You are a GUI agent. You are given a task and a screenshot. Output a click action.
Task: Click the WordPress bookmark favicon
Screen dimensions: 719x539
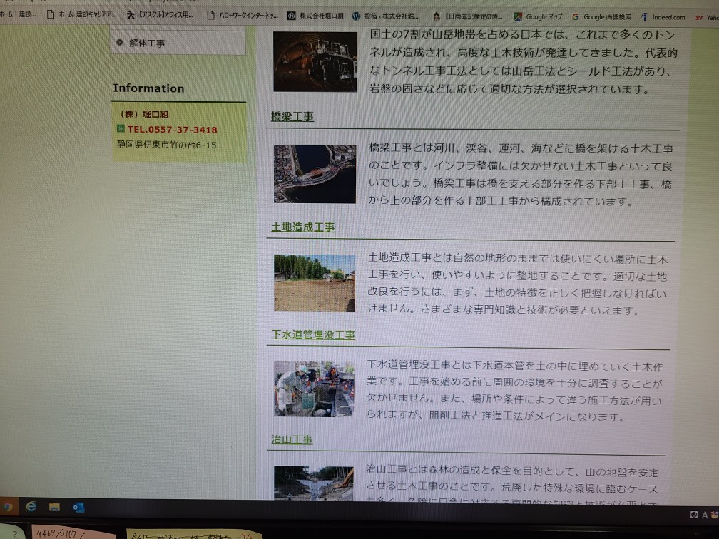pyautogui.click(x=357, y=16)
